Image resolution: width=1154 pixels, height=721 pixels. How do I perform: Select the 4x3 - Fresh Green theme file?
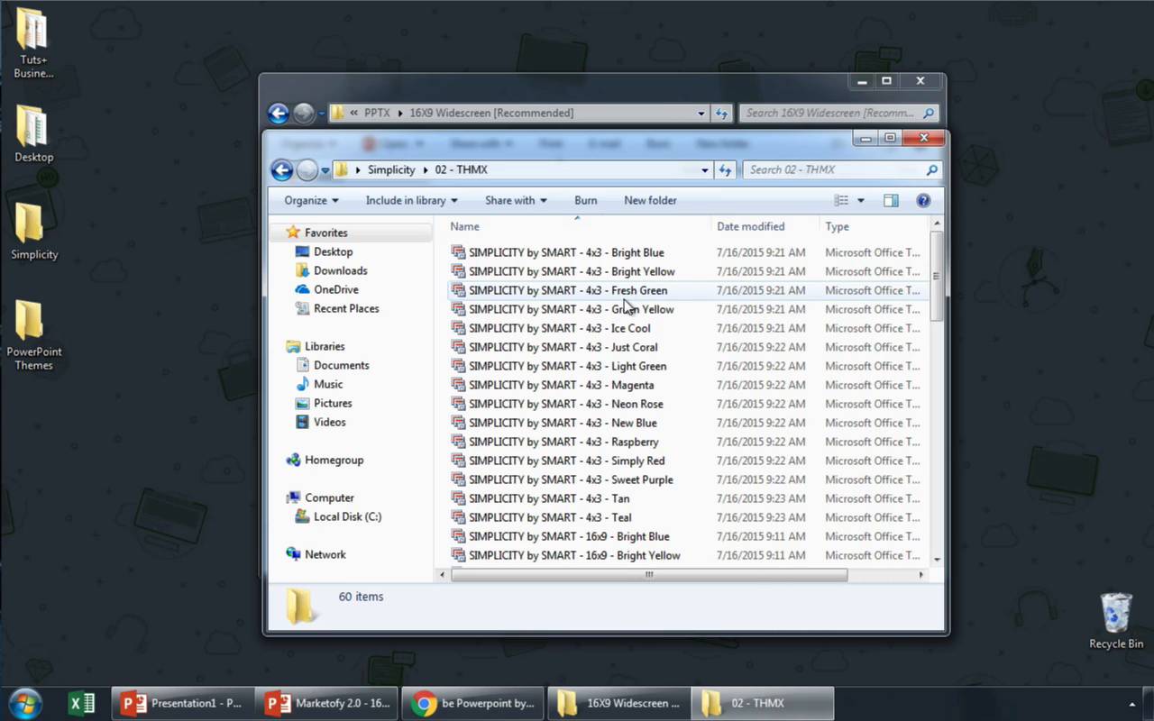(568, 290)
